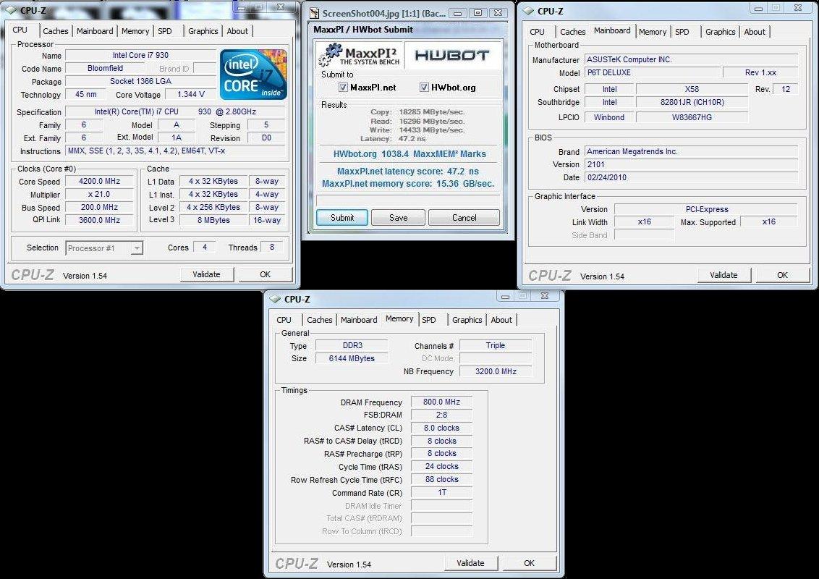Toggle the MaxxPI.net submit checkbox
Image resolution: width=819 pixels, height=579 pixels.
343,88
